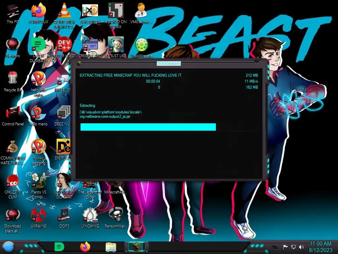The width and height of the screenshot is (338, 254).
Task: Click the extraction progress bar
Action: [169, 127]
